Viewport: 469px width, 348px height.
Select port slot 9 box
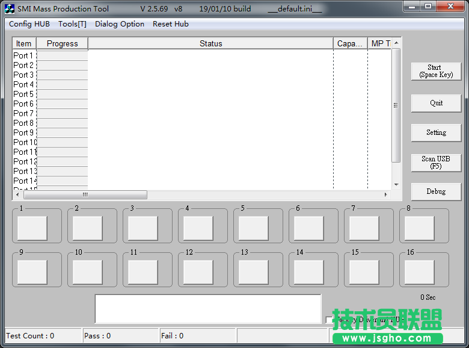tap(32, 272)
